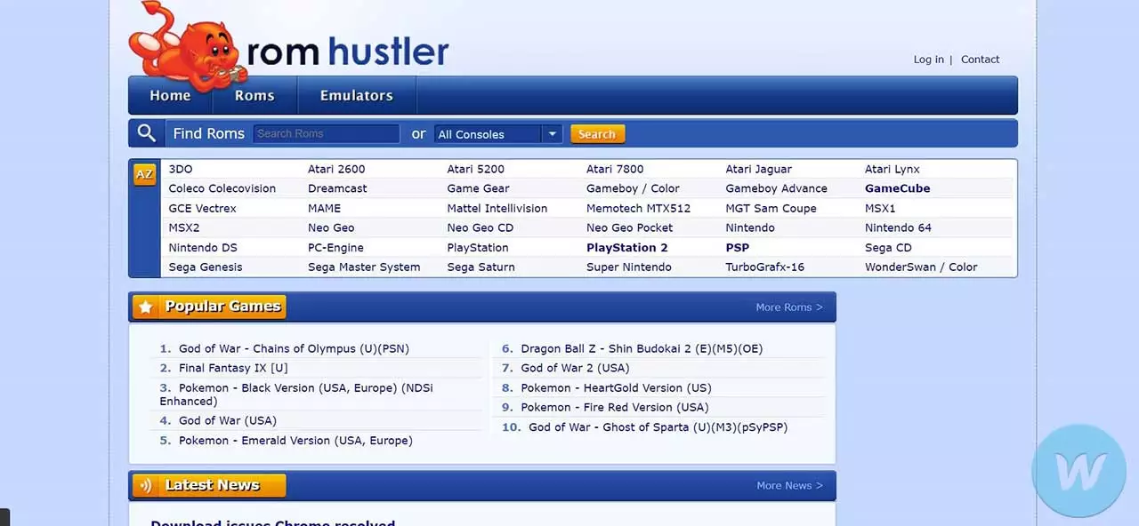Open the MSX1 link

click(x=880, y=208)
